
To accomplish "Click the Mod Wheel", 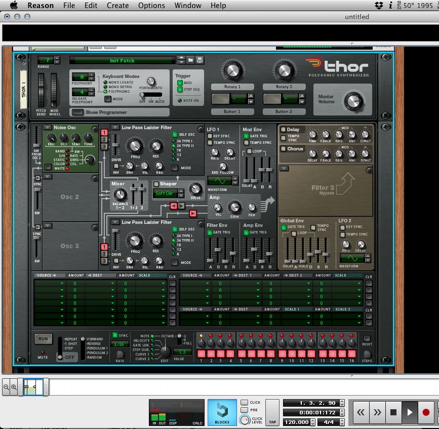I will [x=54, y=90].
